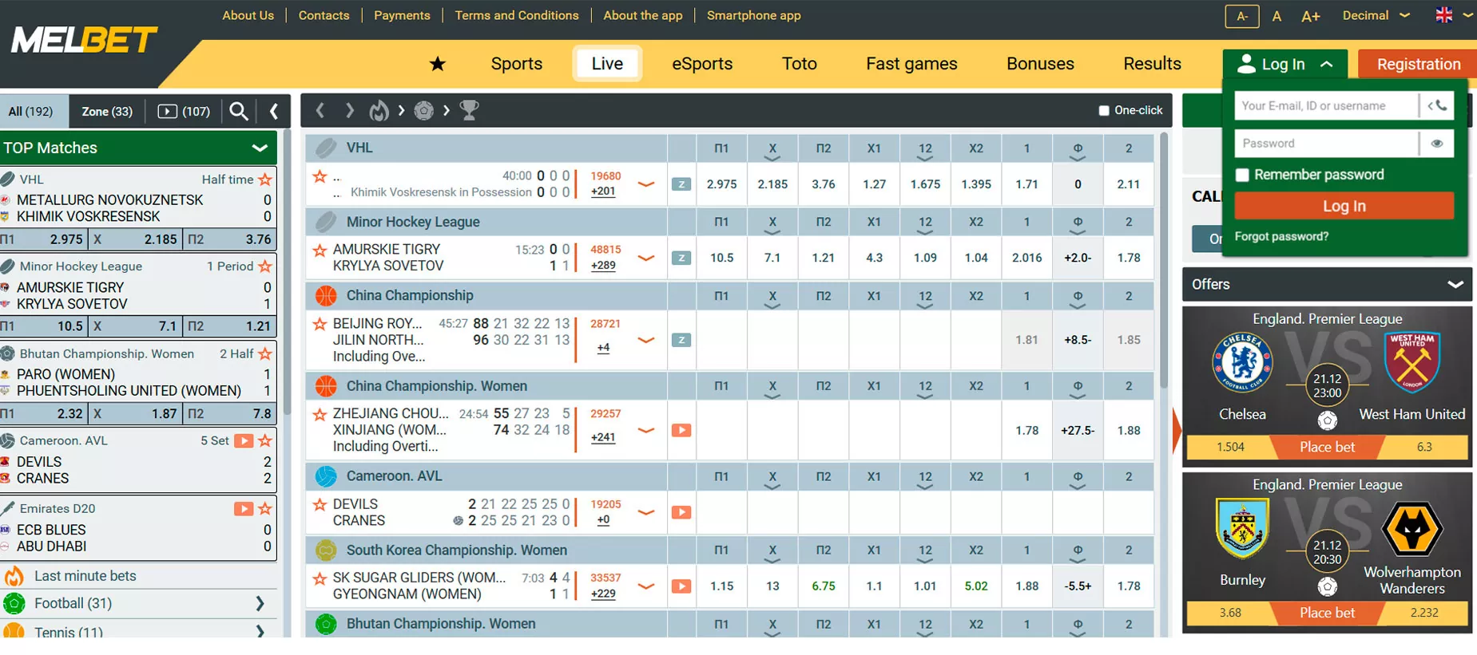The width and height of the screenshot is (1477, 655).
Task: Play live video for Zhejiang match
Action: point(681,430)
